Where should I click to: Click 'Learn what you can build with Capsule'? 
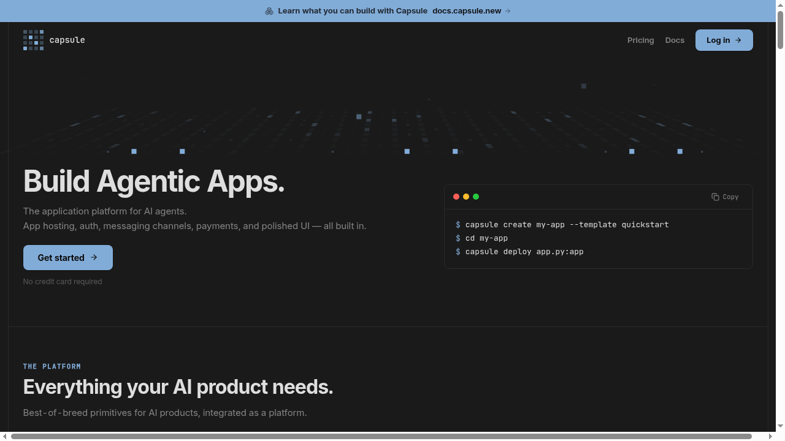(x=353, y=11)
